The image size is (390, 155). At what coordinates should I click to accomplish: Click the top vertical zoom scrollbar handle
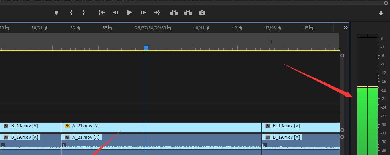[342, 55]
